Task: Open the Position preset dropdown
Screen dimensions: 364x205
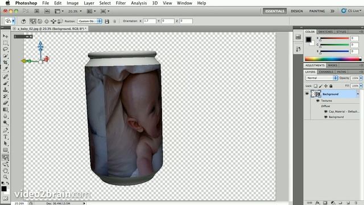Action: pos(89,21)
